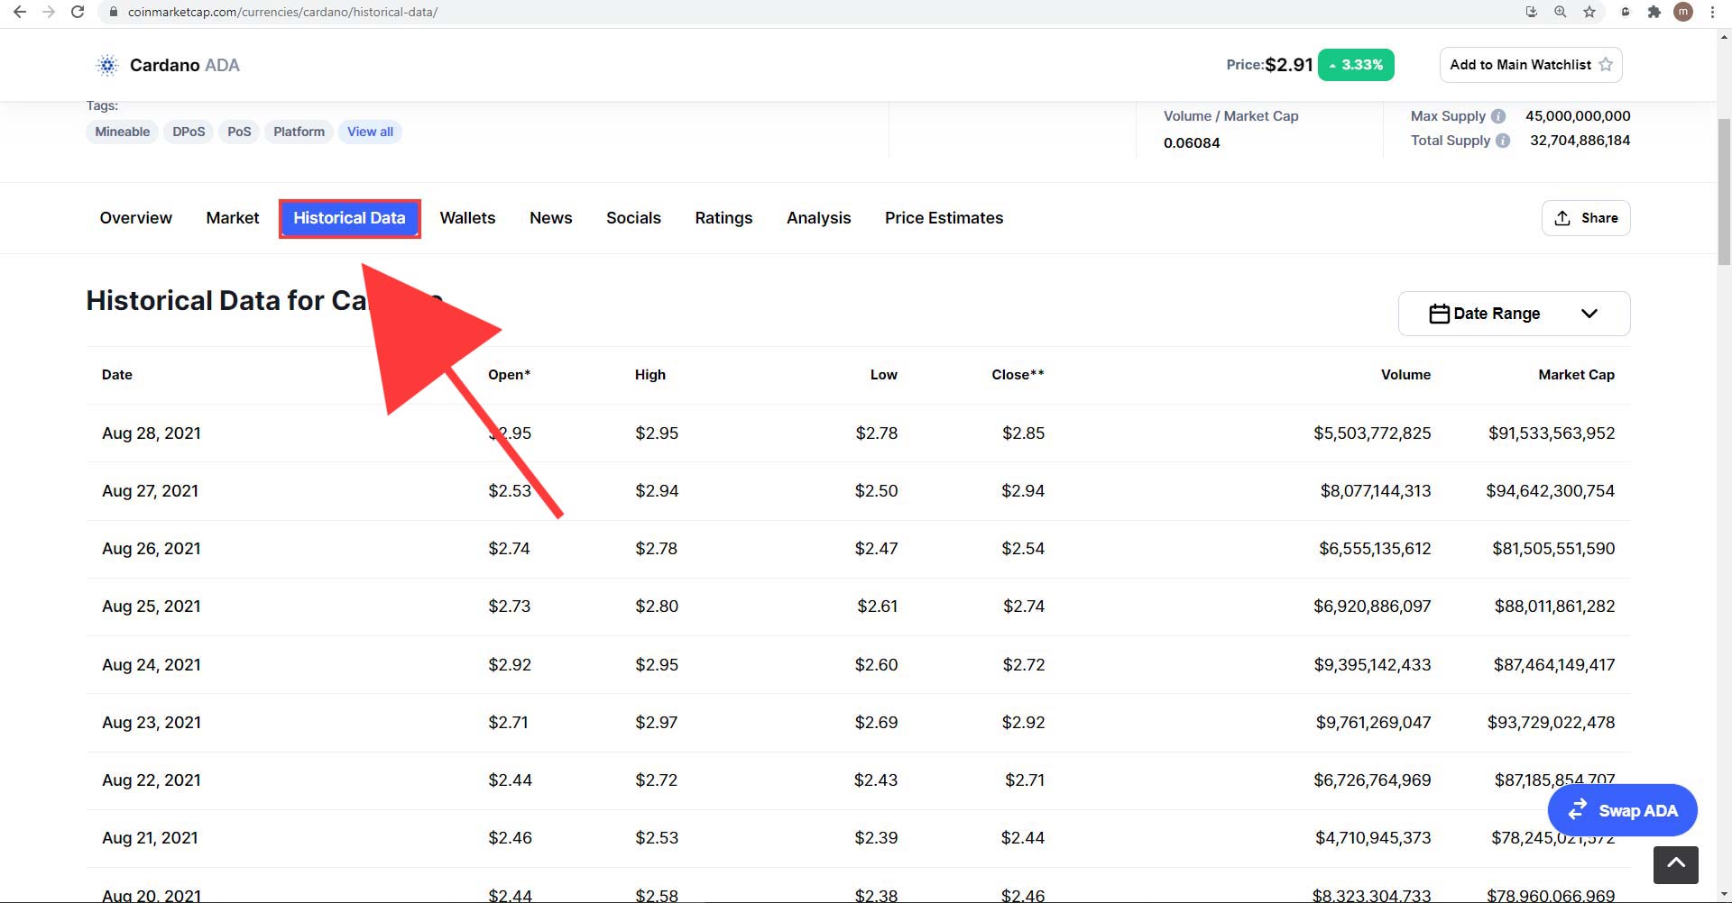The width and height of the screenshot is (1732, 903).
Task: Click the Aug 28, 2021 date cell
Action: 152,433
